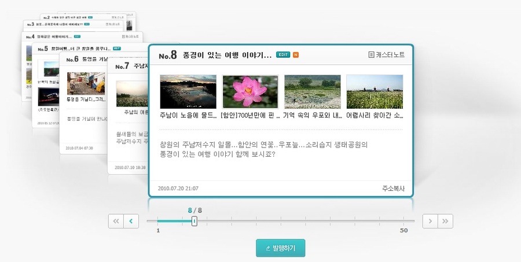
Task: Click title 풍경이 있는 여행 이야기…
Action: 228,55
